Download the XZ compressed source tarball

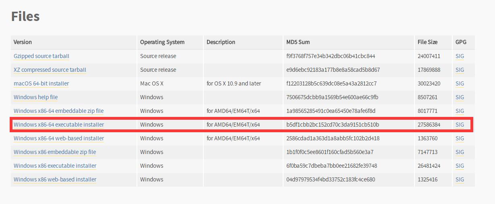click(50, 70)
